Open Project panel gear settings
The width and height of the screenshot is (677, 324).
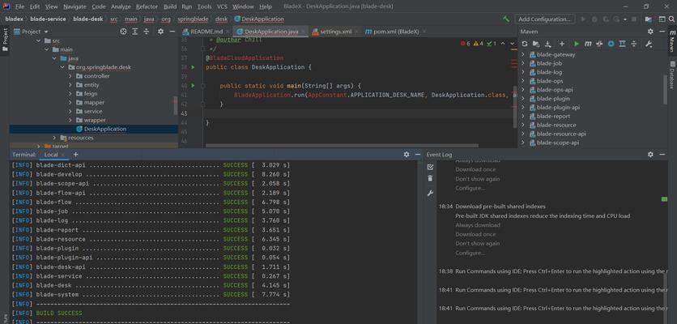tap(160, 32)
